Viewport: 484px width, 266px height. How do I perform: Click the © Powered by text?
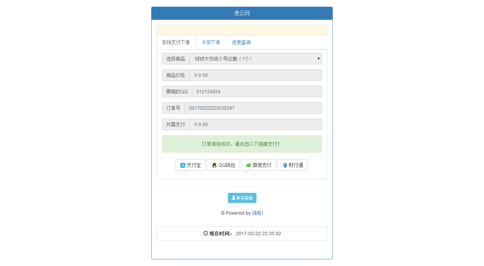(x=236, y=213)
